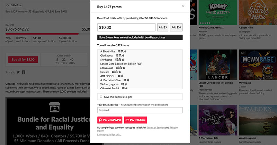Close the Buy 1427 games dialog

183,6
